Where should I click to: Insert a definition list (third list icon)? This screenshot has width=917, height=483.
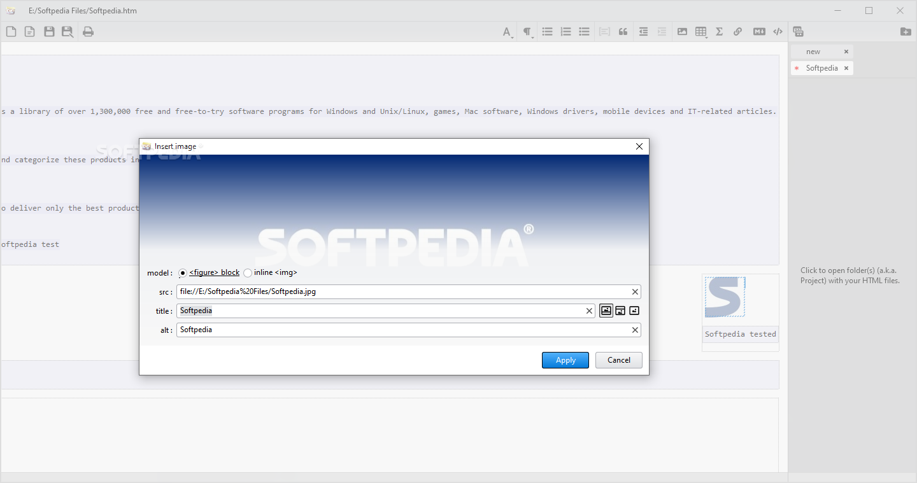(x=584, y=32)
